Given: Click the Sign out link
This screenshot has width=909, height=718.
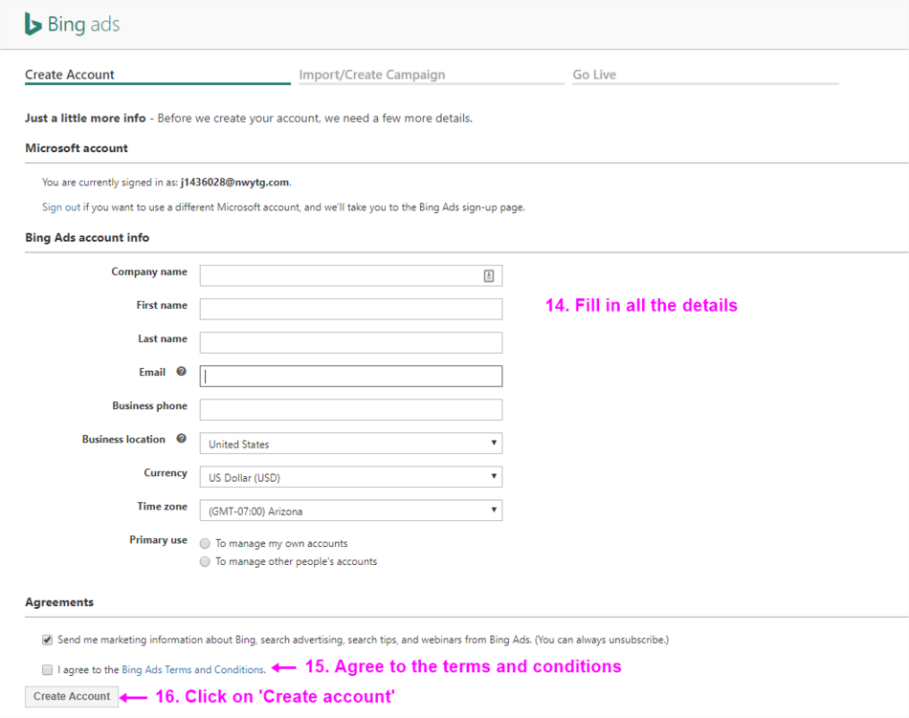Looking at the screenshot, I should (60, 207).
